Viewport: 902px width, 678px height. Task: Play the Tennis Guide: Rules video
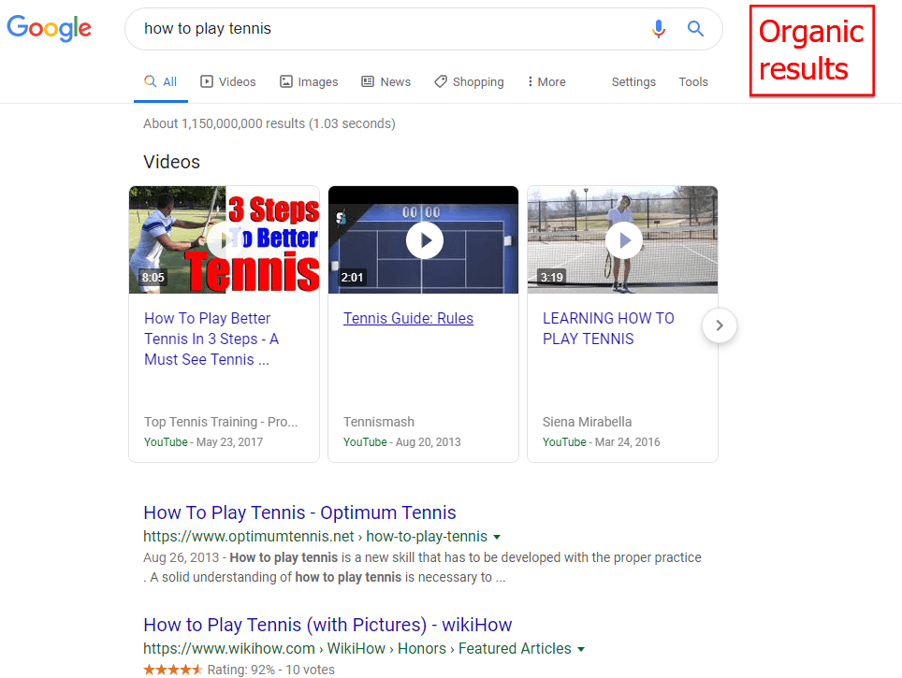point(424,239)
